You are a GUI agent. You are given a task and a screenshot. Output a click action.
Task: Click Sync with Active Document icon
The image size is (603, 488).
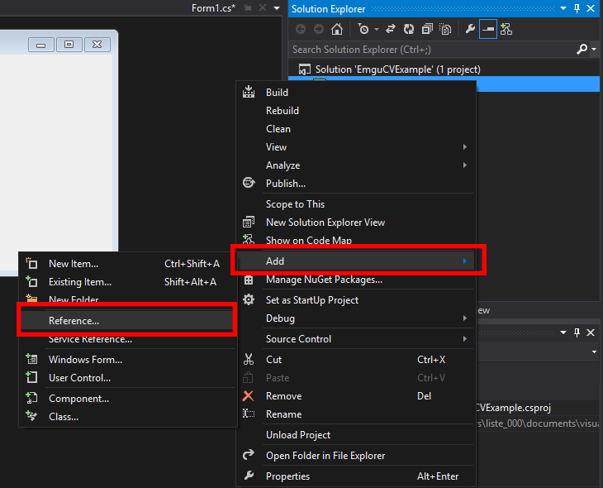click(391, 29)
